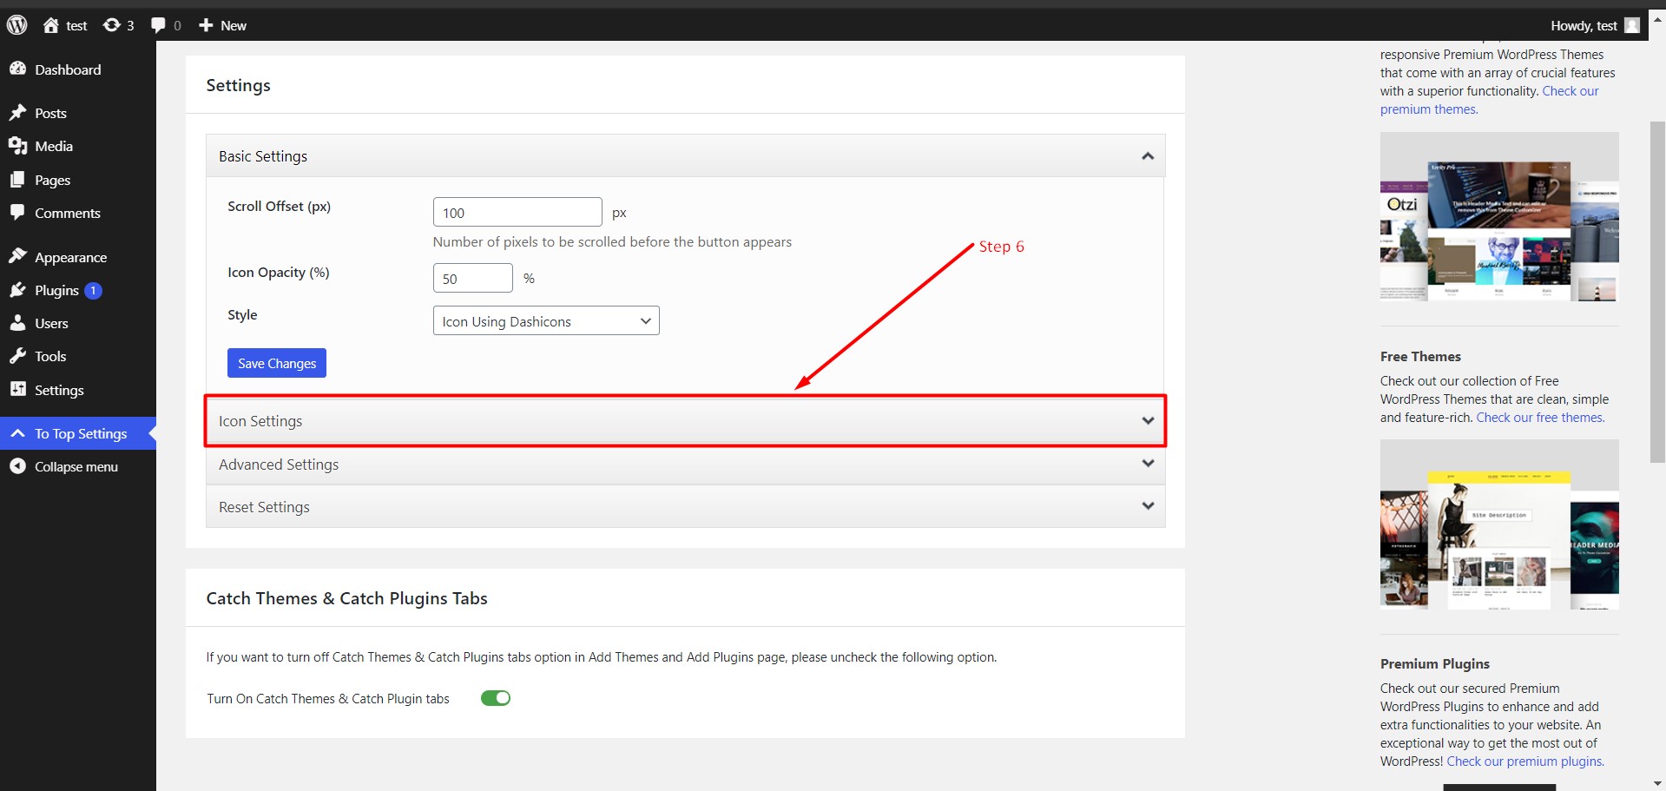The height and width of the screenshot is (791, 1666).
Task: Toggle Turn On Catch Themes & Catch Plugin tabs
Action: pyautogui.click(x=496, y=698)
